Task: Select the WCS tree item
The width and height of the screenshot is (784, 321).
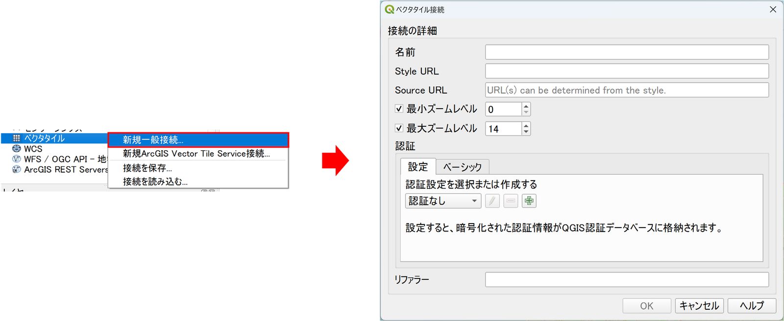Action: click(33, 149)
